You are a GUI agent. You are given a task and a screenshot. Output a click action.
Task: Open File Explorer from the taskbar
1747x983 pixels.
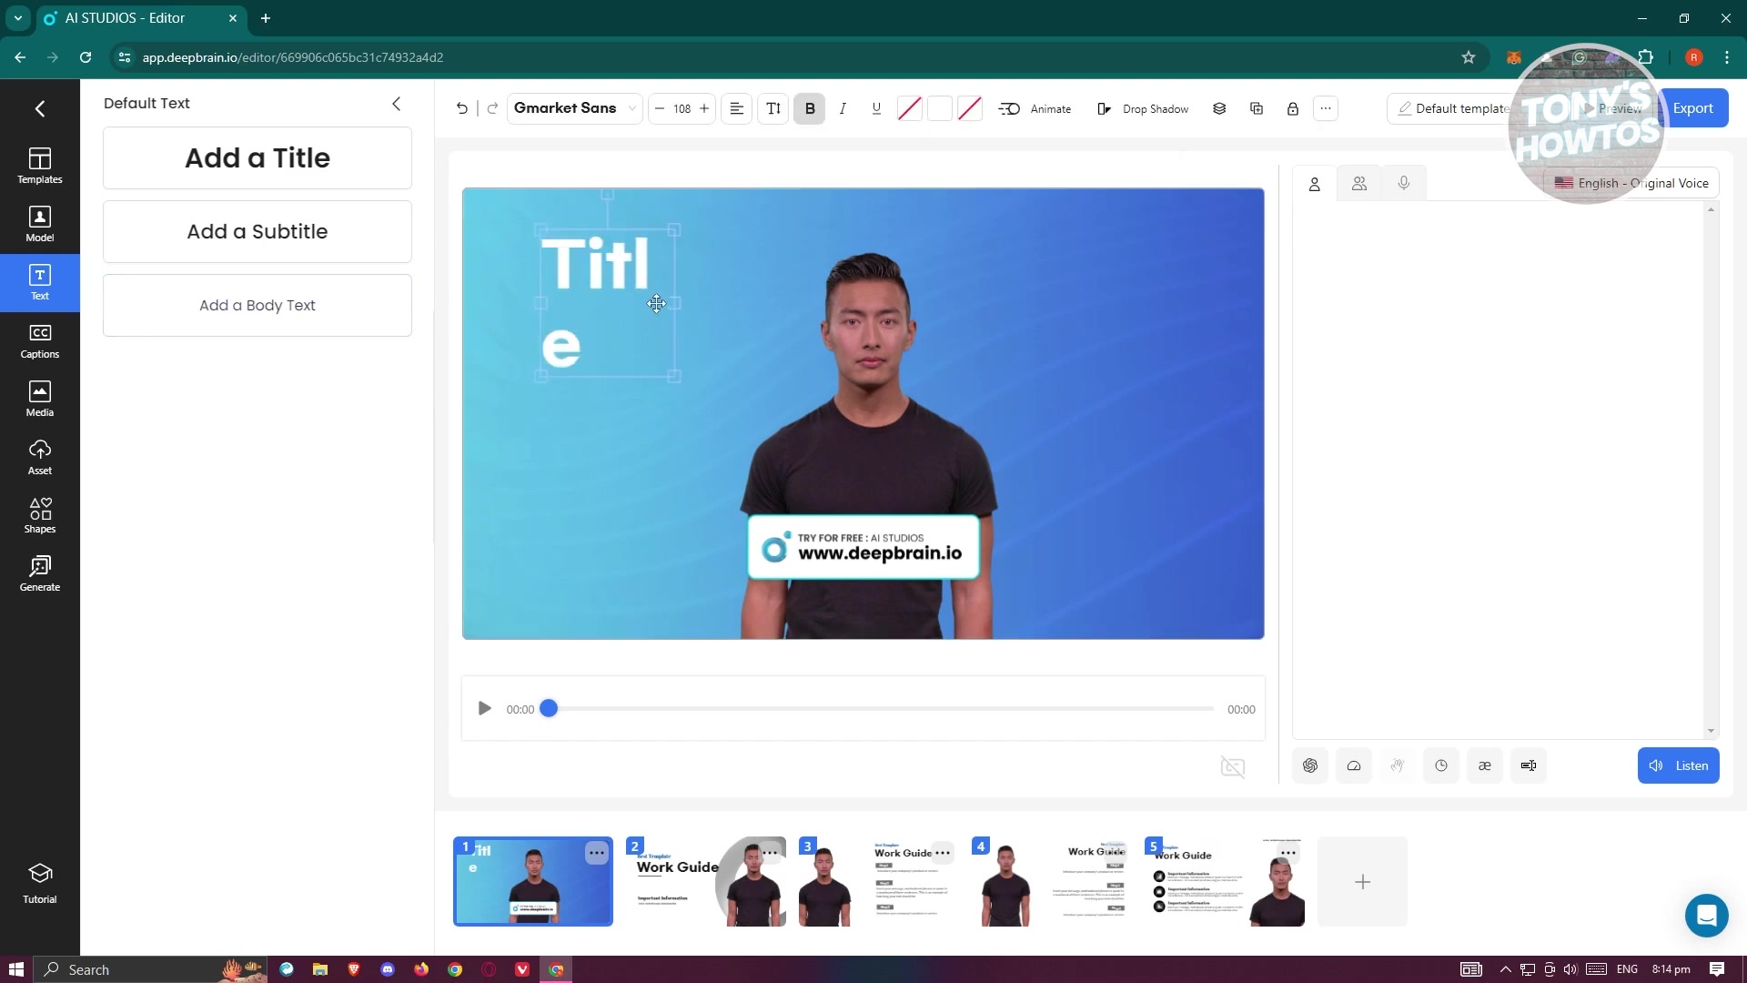click(320, 969)
